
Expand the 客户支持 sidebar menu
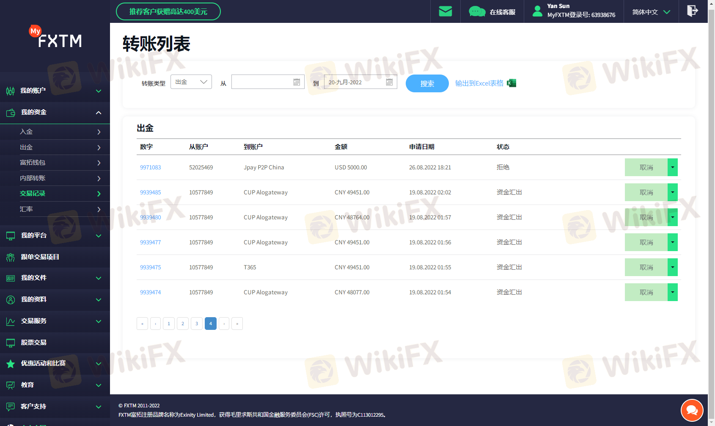coord(99,407)
